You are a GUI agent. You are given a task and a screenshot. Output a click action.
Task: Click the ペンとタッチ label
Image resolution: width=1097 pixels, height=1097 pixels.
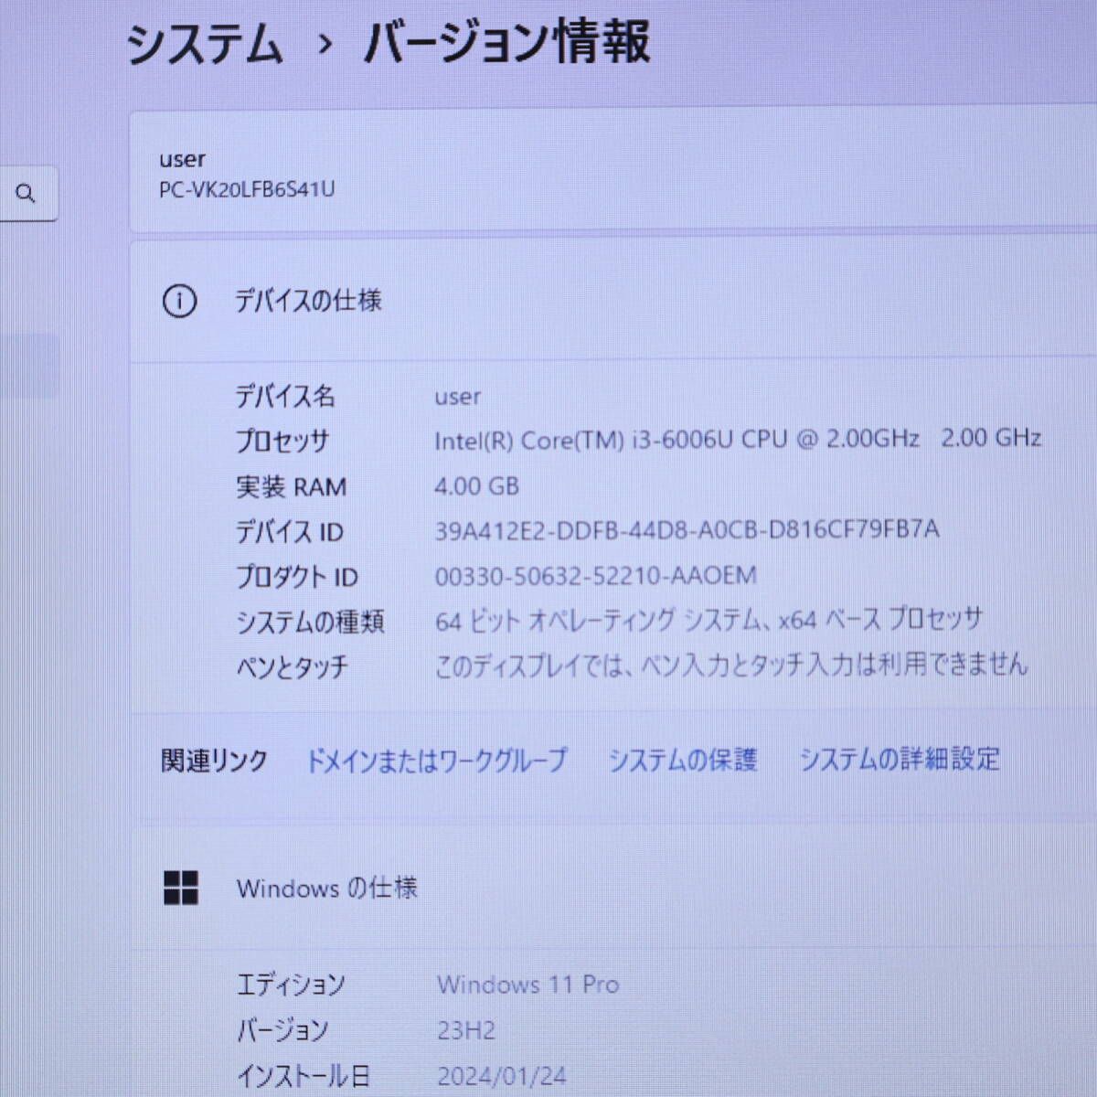click(292, 666)
